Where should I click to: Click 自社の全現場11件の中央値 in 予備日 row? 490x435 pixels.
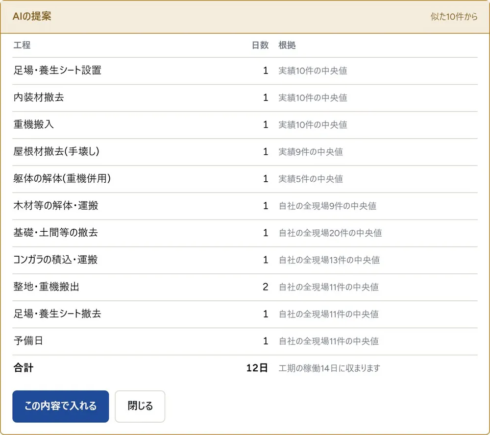coord(328,341)
